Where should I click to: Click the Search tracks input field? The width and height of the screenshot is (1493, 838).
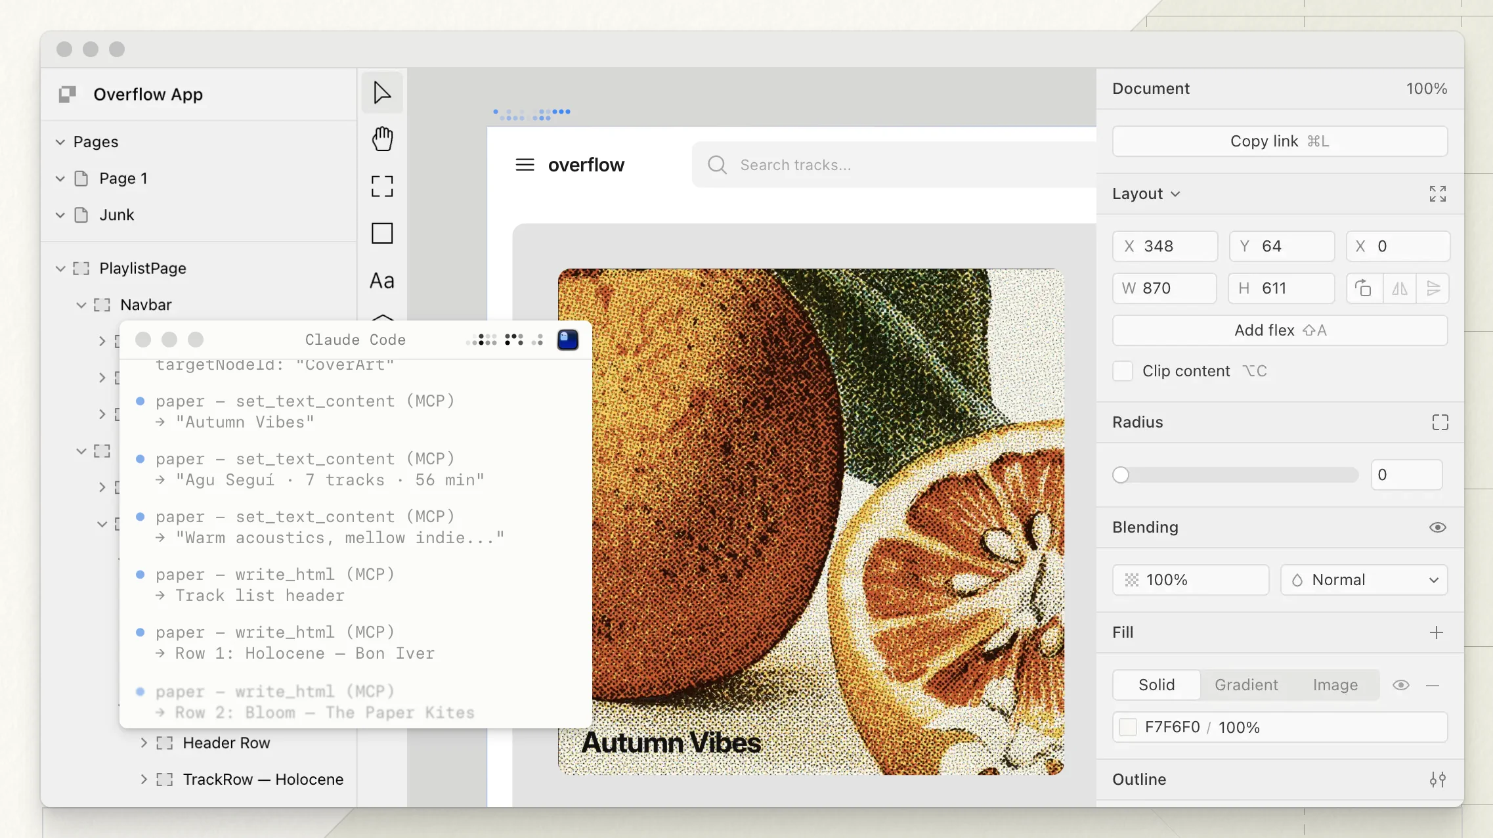click(894, 165)
